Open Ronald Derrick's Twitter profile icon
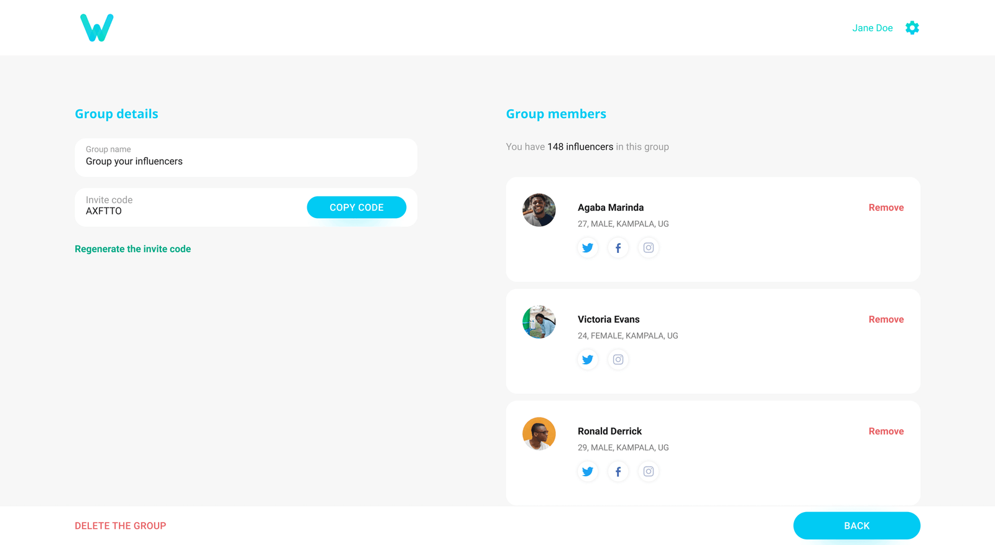The width and height of the screenshot is (995, 545). click(587, 471)
